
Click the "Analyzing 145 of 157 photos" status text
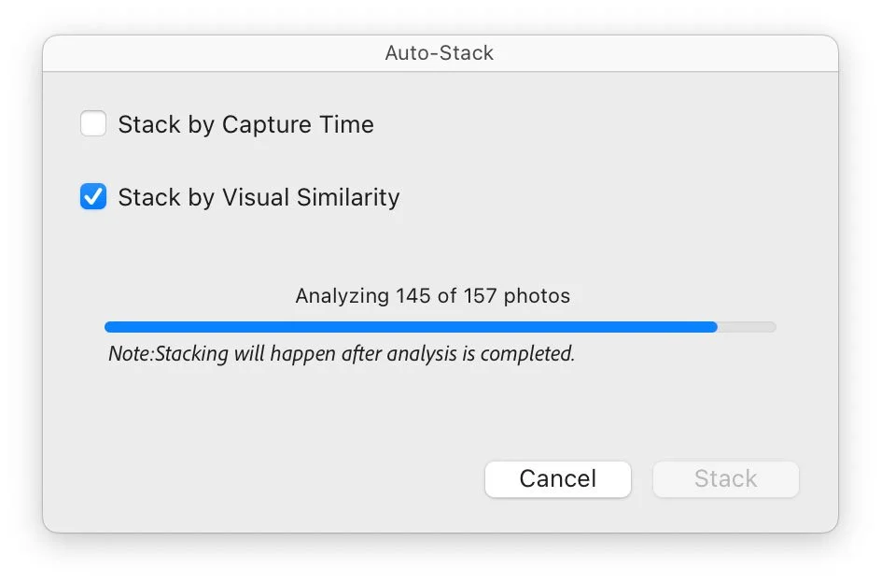[432, 296]
